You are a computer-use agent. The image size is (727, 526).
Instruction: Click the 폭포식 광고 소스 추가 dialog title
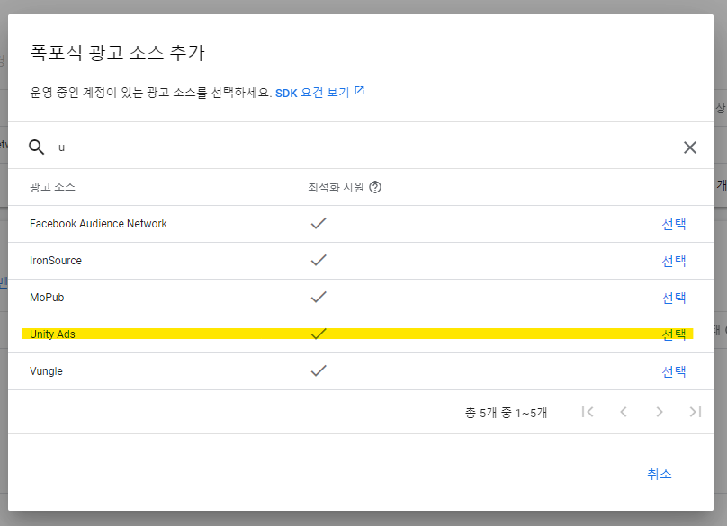point(117,52)
